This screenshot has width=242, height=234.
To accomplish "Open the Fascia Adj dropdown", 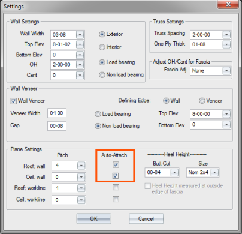I will (226, 71).
